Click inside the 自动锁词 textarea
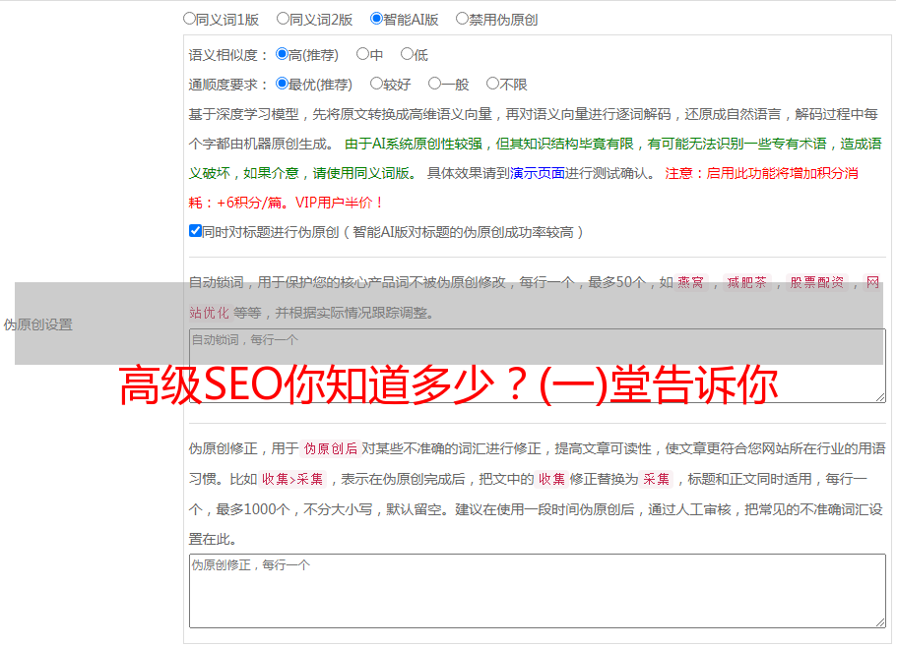Screen dimensions: 897x647 click(538, 366)
